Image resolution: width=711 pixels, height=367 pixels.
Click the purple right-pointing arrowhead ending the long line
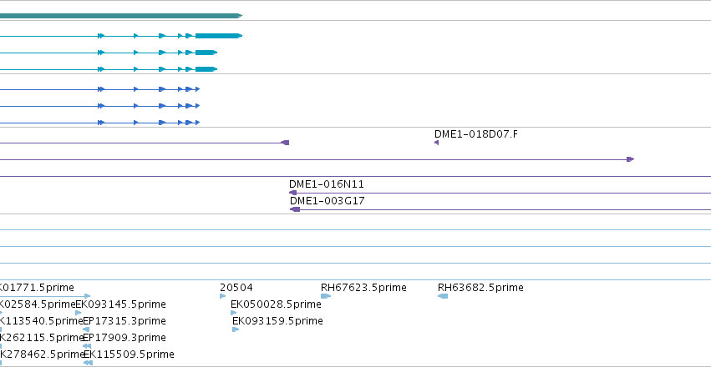[630, 159]
